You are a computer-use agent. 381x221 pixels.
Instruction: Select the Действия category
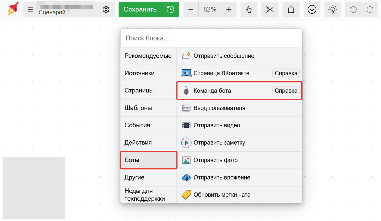click(148, 142)
